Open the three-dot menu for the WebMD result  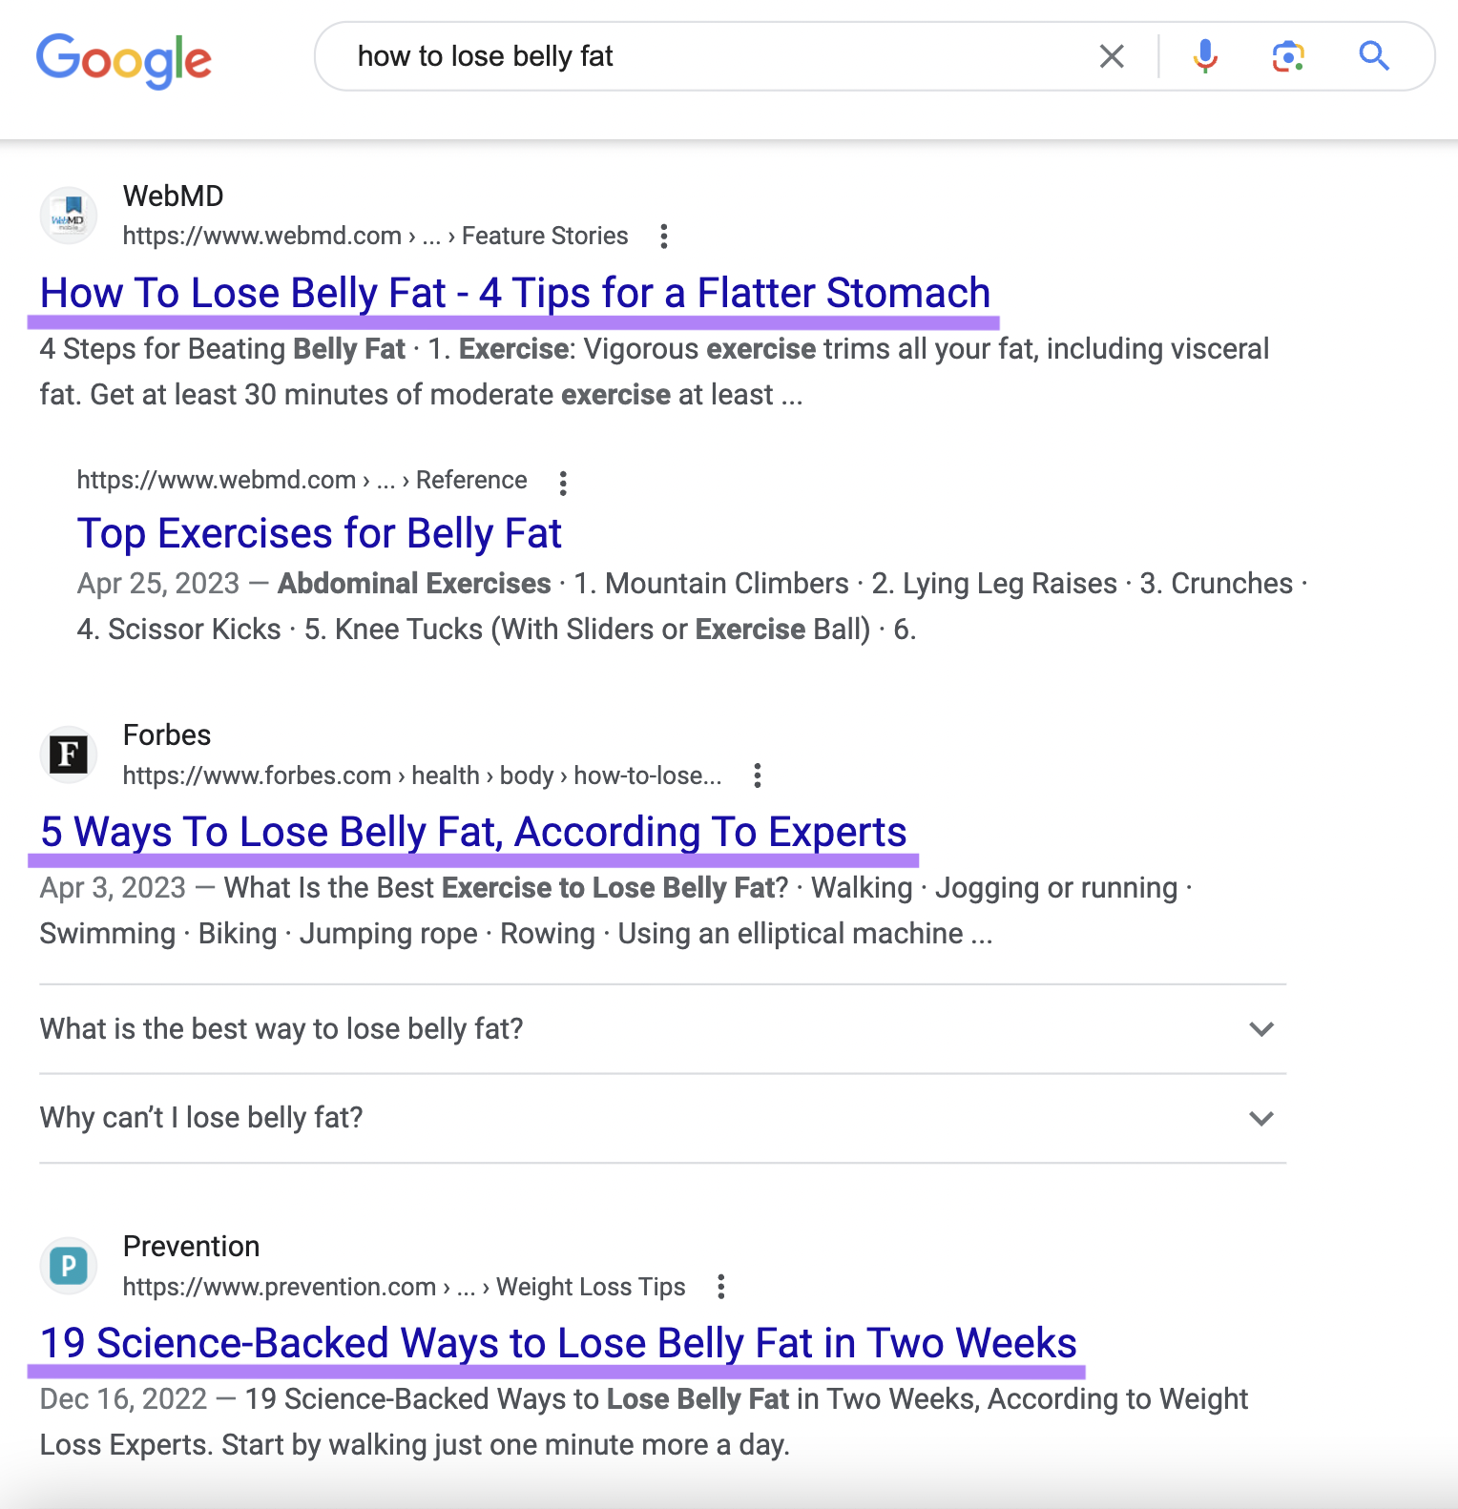click(x=663, y=235)
